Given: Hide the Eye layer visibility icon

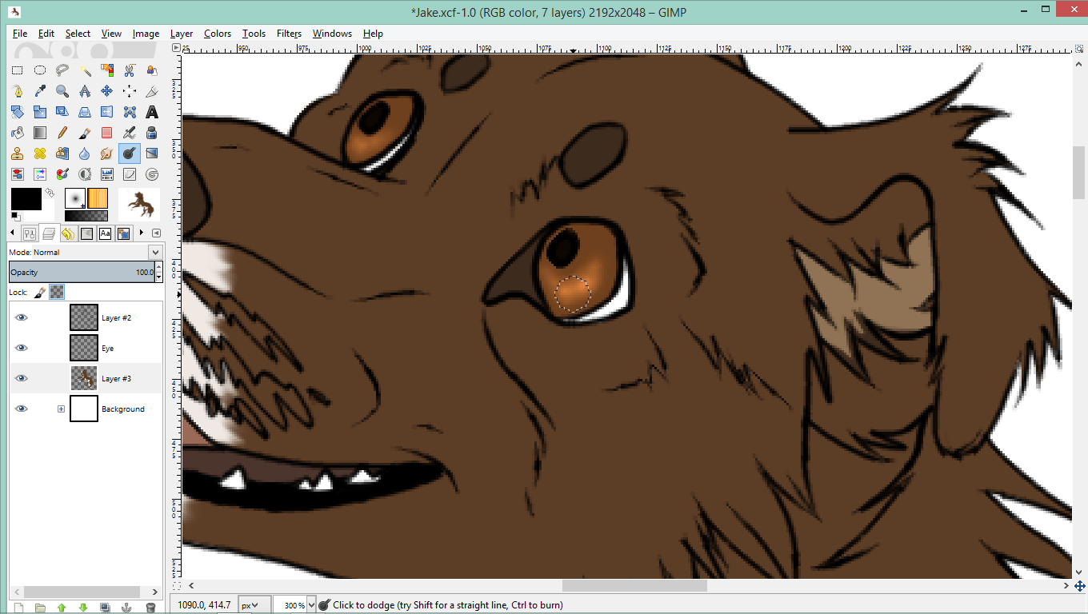Looking at the screenshot, I should (22, 348).
